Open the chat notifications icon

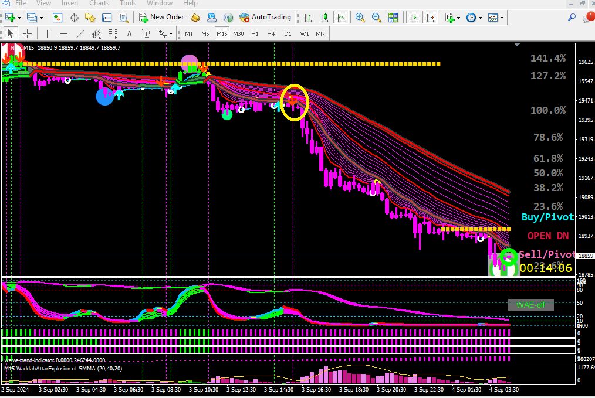[x=589, y=17]
